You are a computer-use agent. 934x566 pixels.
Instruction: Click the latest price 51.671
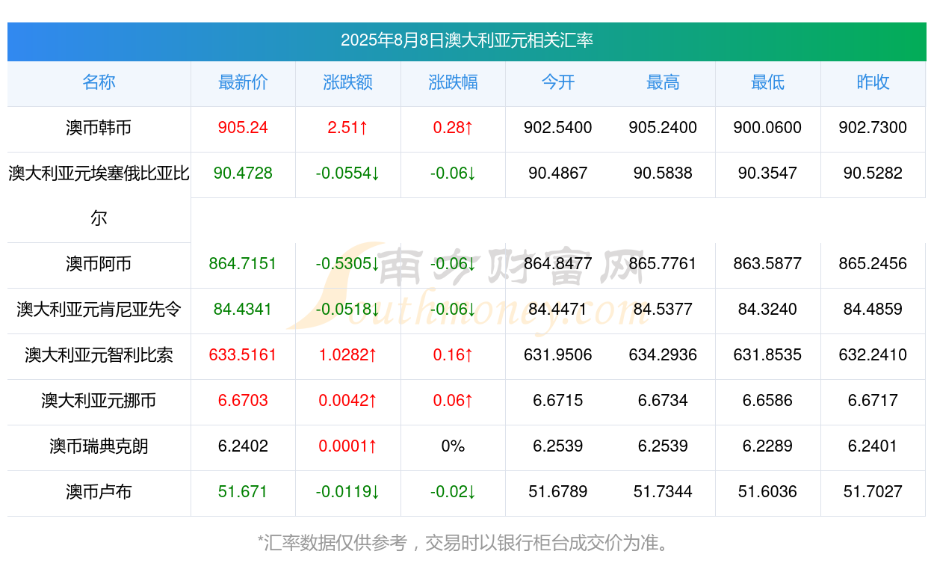click(x=243, y=492)
